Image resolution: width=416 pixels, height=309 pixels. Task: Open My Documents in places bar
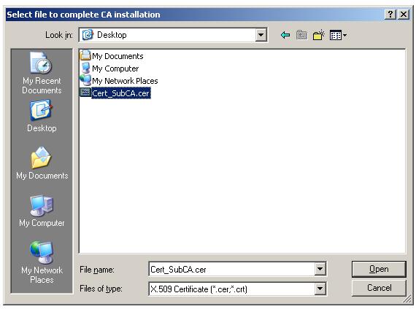(42, 163)
